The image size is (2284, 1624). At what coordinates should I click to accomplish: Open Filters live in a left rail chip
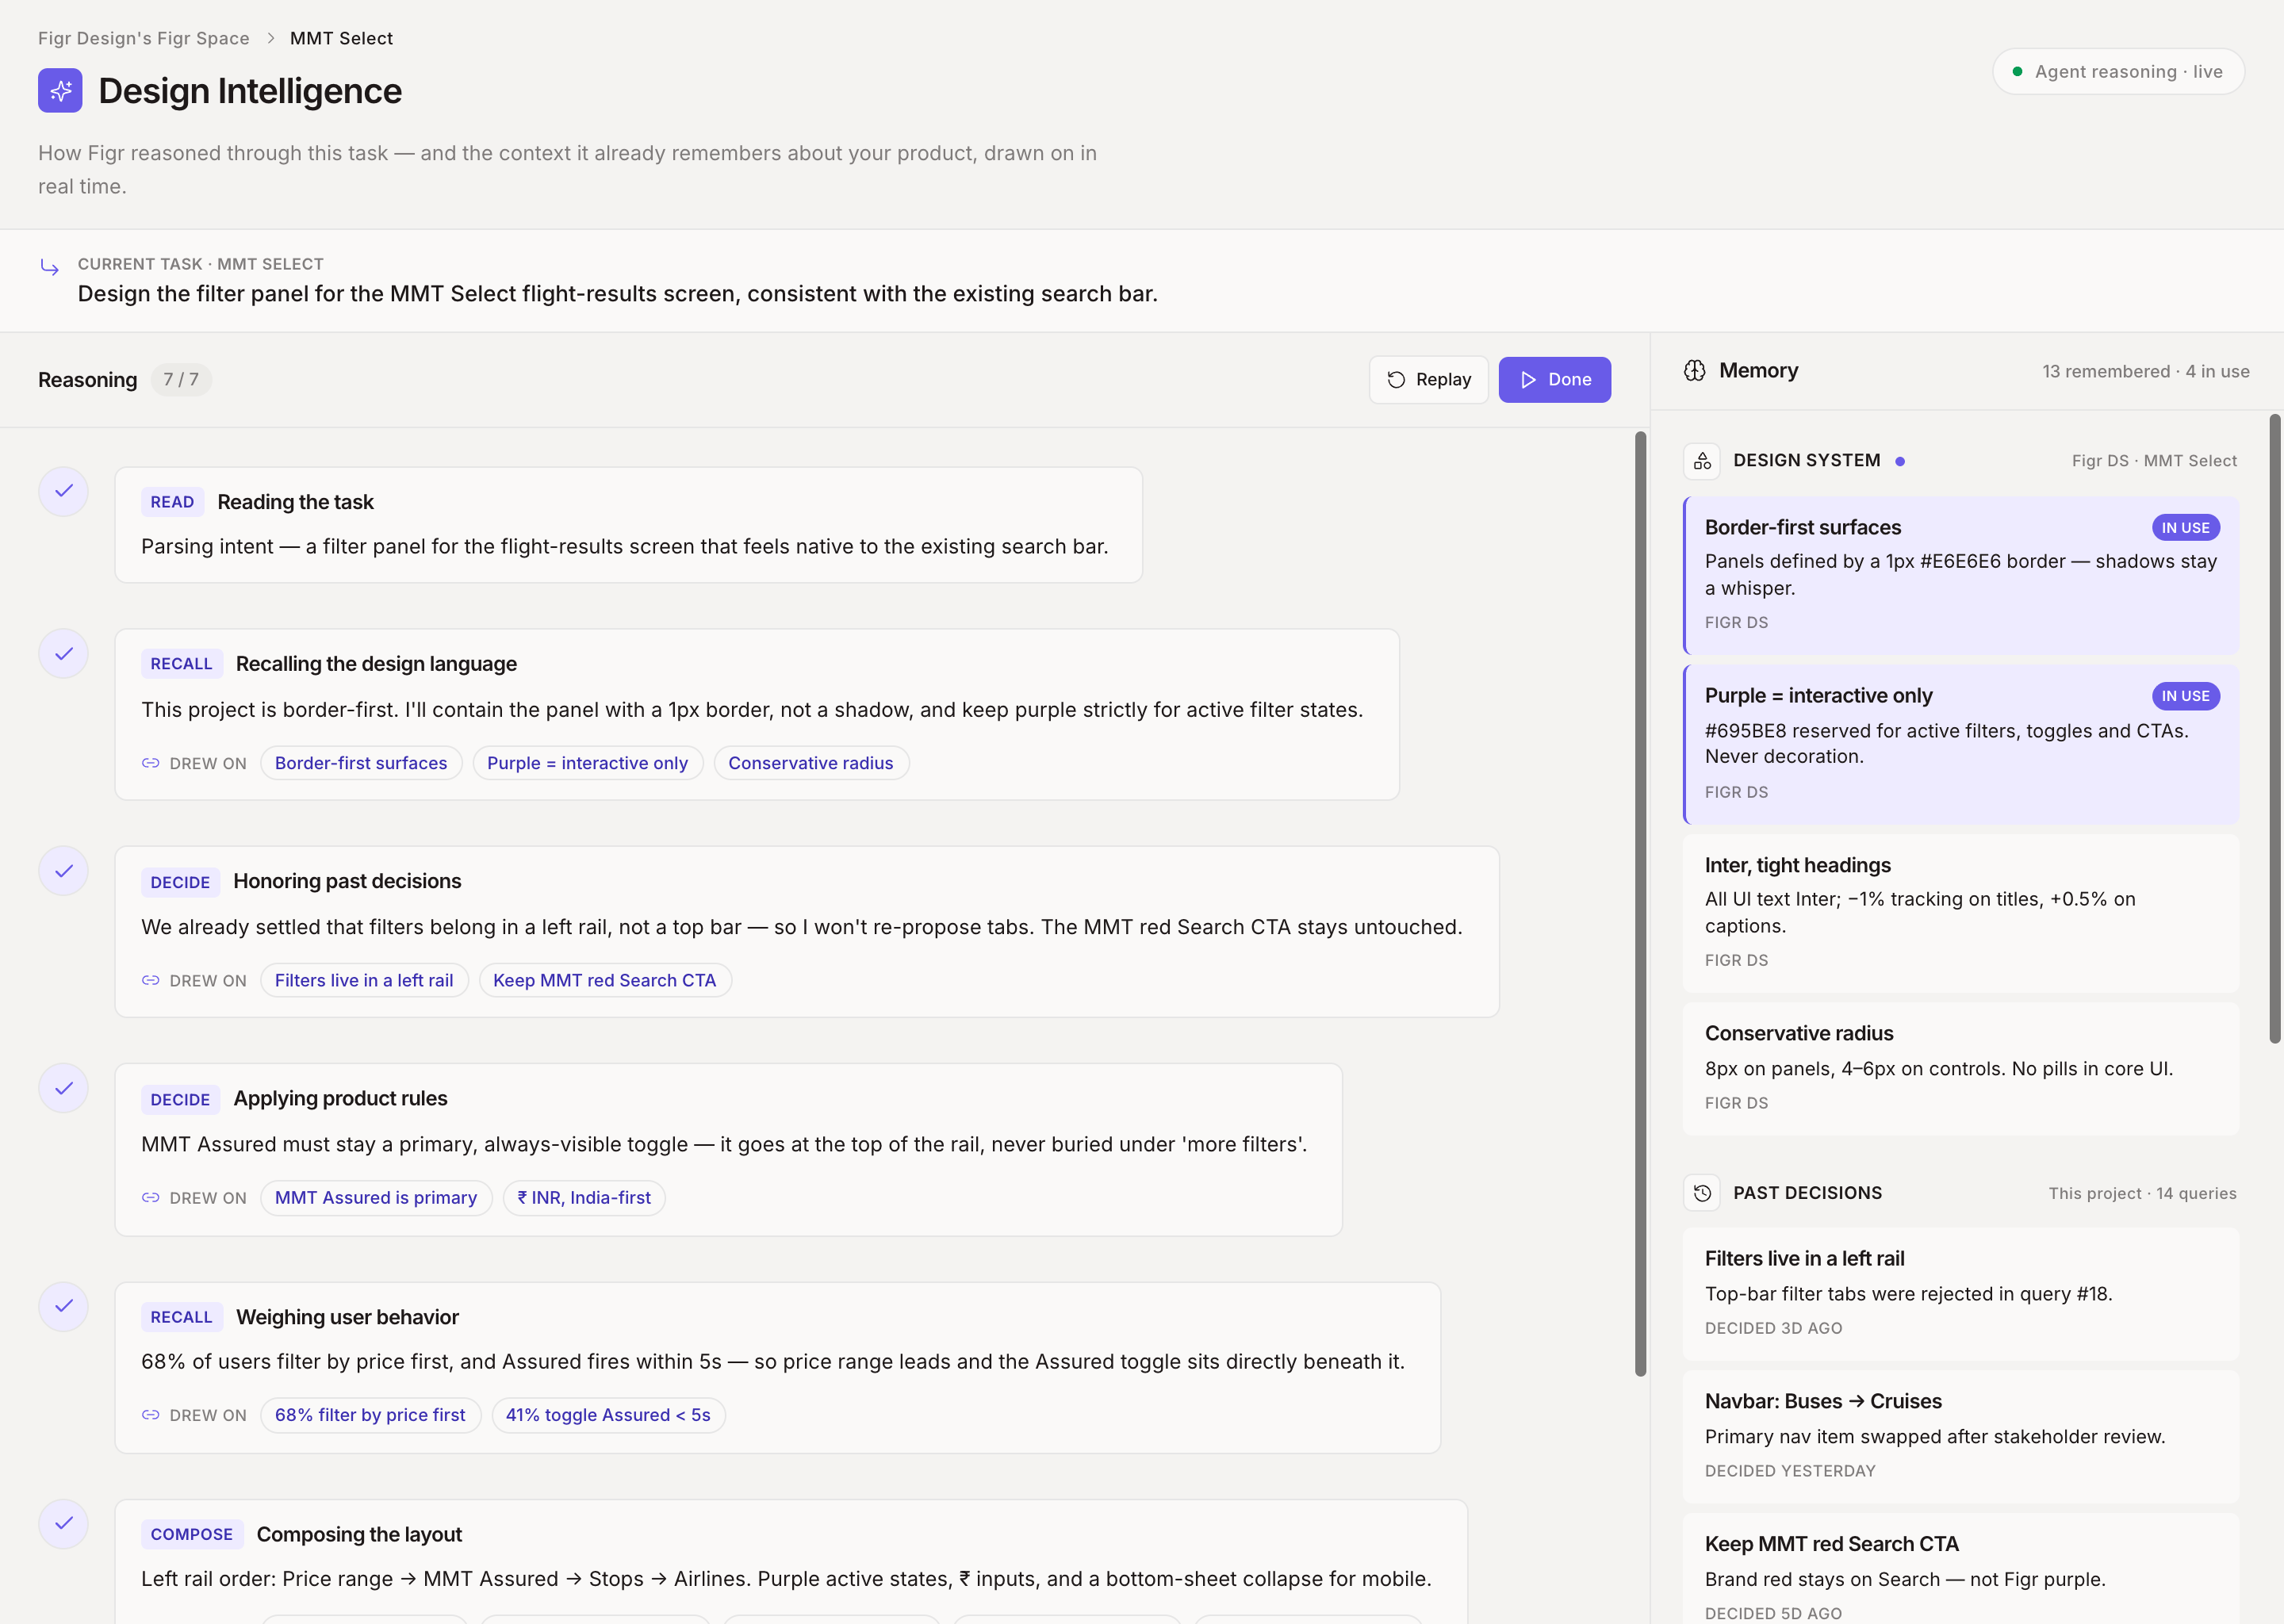[364, 981]
